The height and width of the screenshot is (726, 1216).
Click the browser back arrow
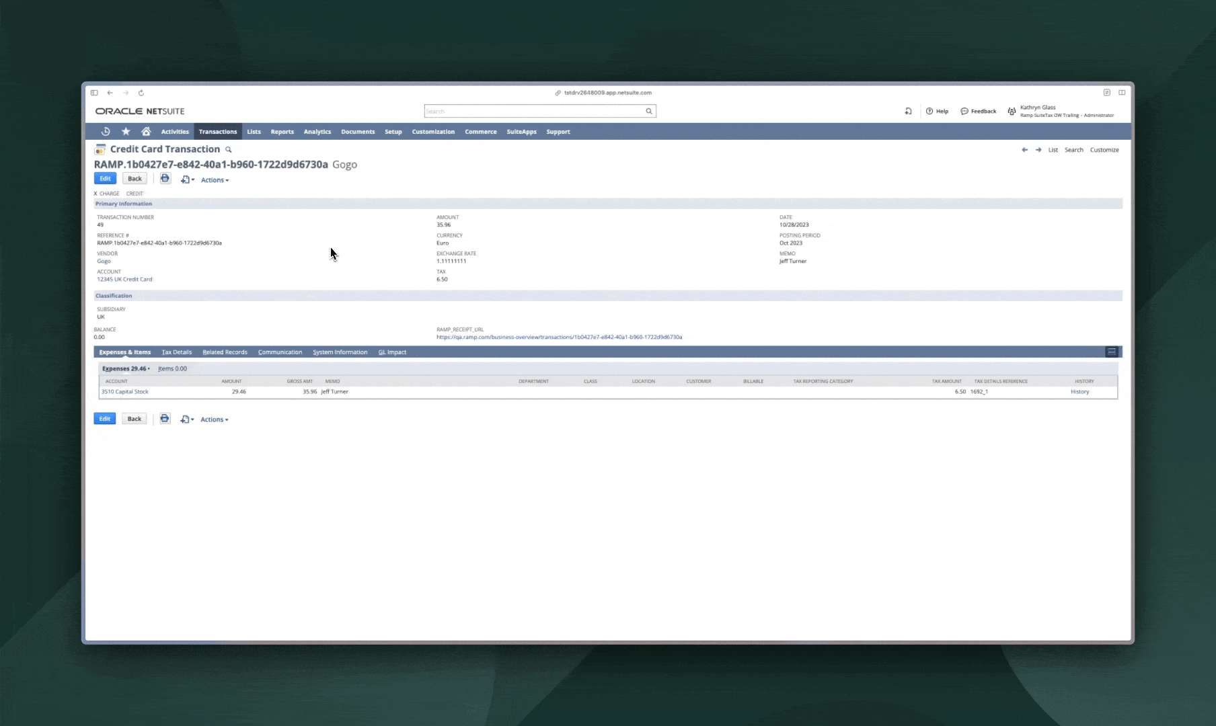pyautogui.click(x=110, y=93)
